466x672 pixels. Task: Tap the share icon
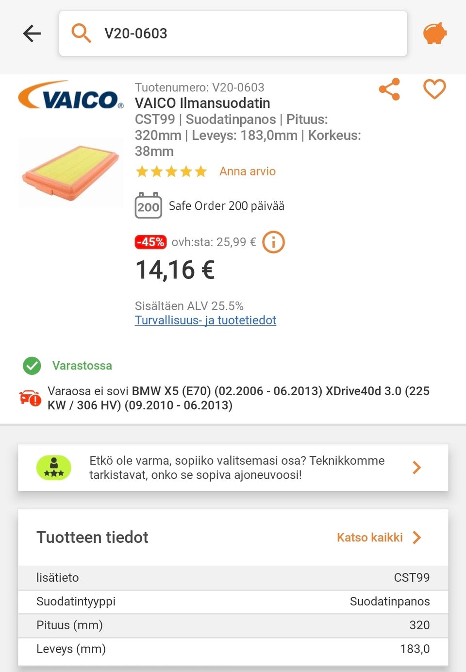(x=389, y=89)
